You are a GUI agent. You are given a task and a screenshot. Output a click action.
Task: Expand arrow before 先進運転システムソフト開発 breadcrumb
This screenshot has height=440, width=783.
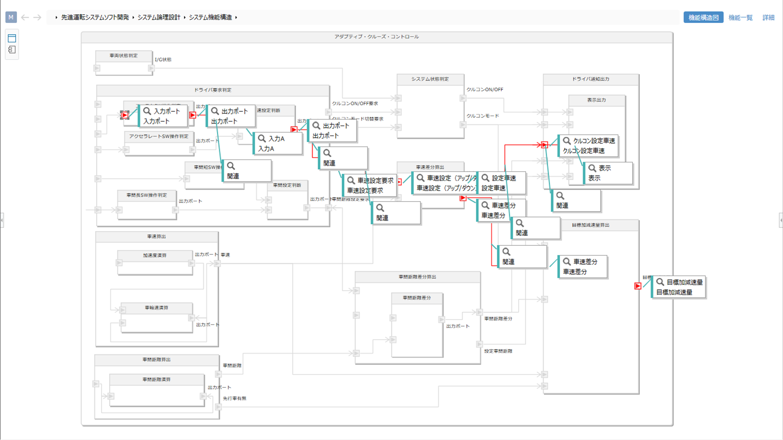point(57,17)
